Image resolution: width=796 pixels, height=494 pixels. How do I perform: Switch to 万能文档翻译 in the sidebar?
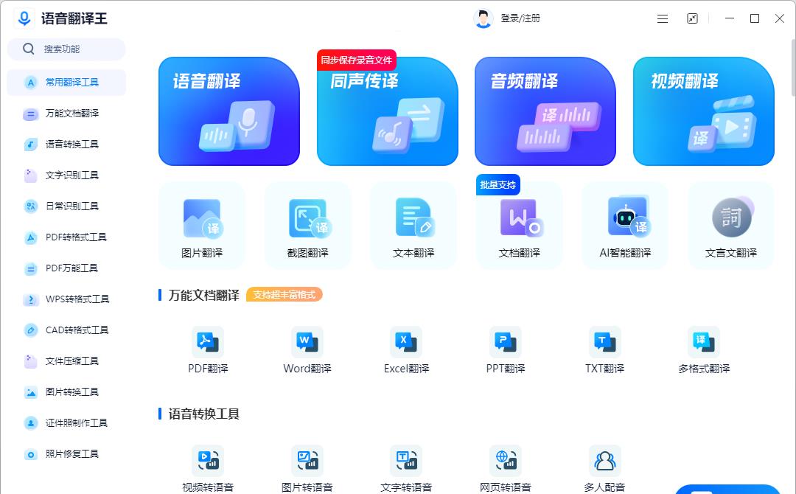coord(65,114)
